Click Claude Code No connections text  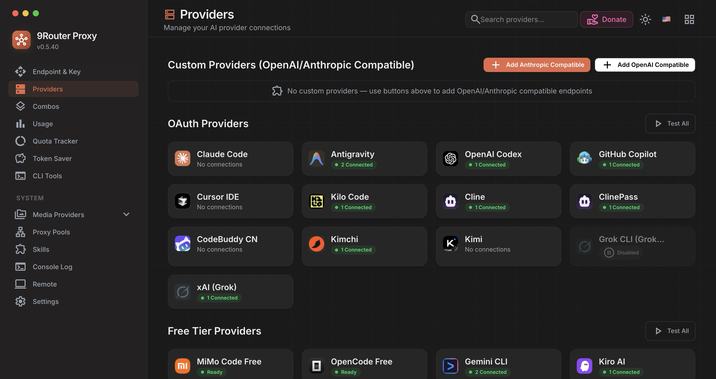(x=220, y=164)
